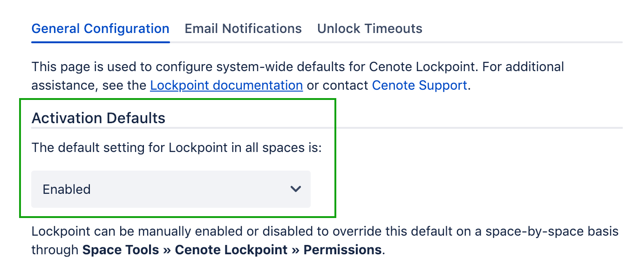Image resolution: width=633 pixels, height=271 pixels.
Task: Click the Enabled value in the select box
Action: [x=67, y=190]
